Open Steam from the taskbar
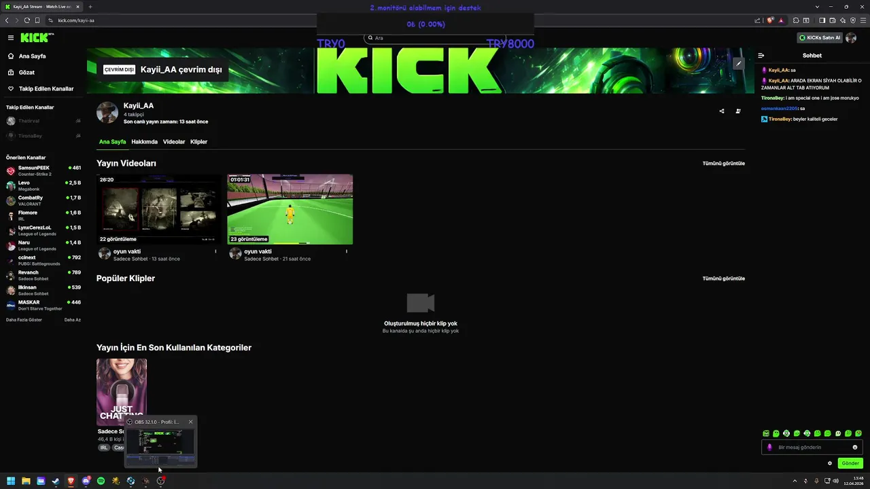Viewport: 870px width, 489px height. coord(56,481)
